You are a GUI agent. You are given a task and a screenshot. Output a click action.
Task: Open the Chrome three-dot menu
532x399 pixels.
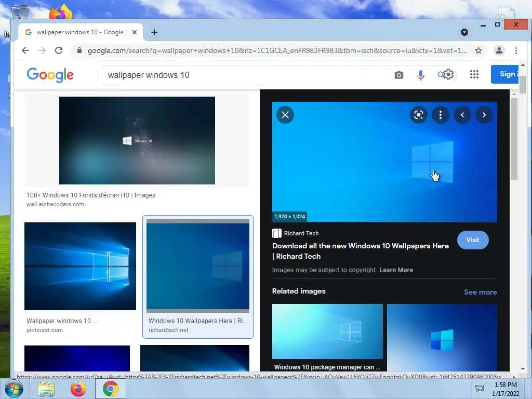pos(516,50)
